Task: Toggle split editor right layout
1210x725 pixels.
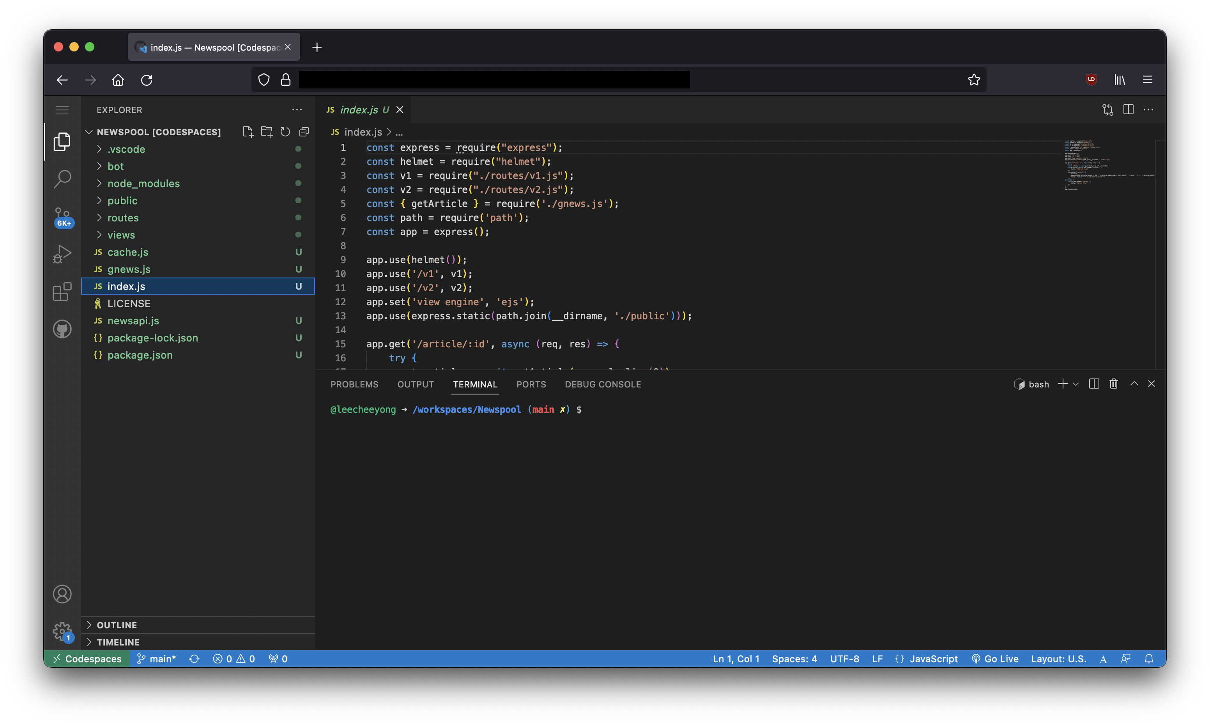Action: tap(1128, 110)
